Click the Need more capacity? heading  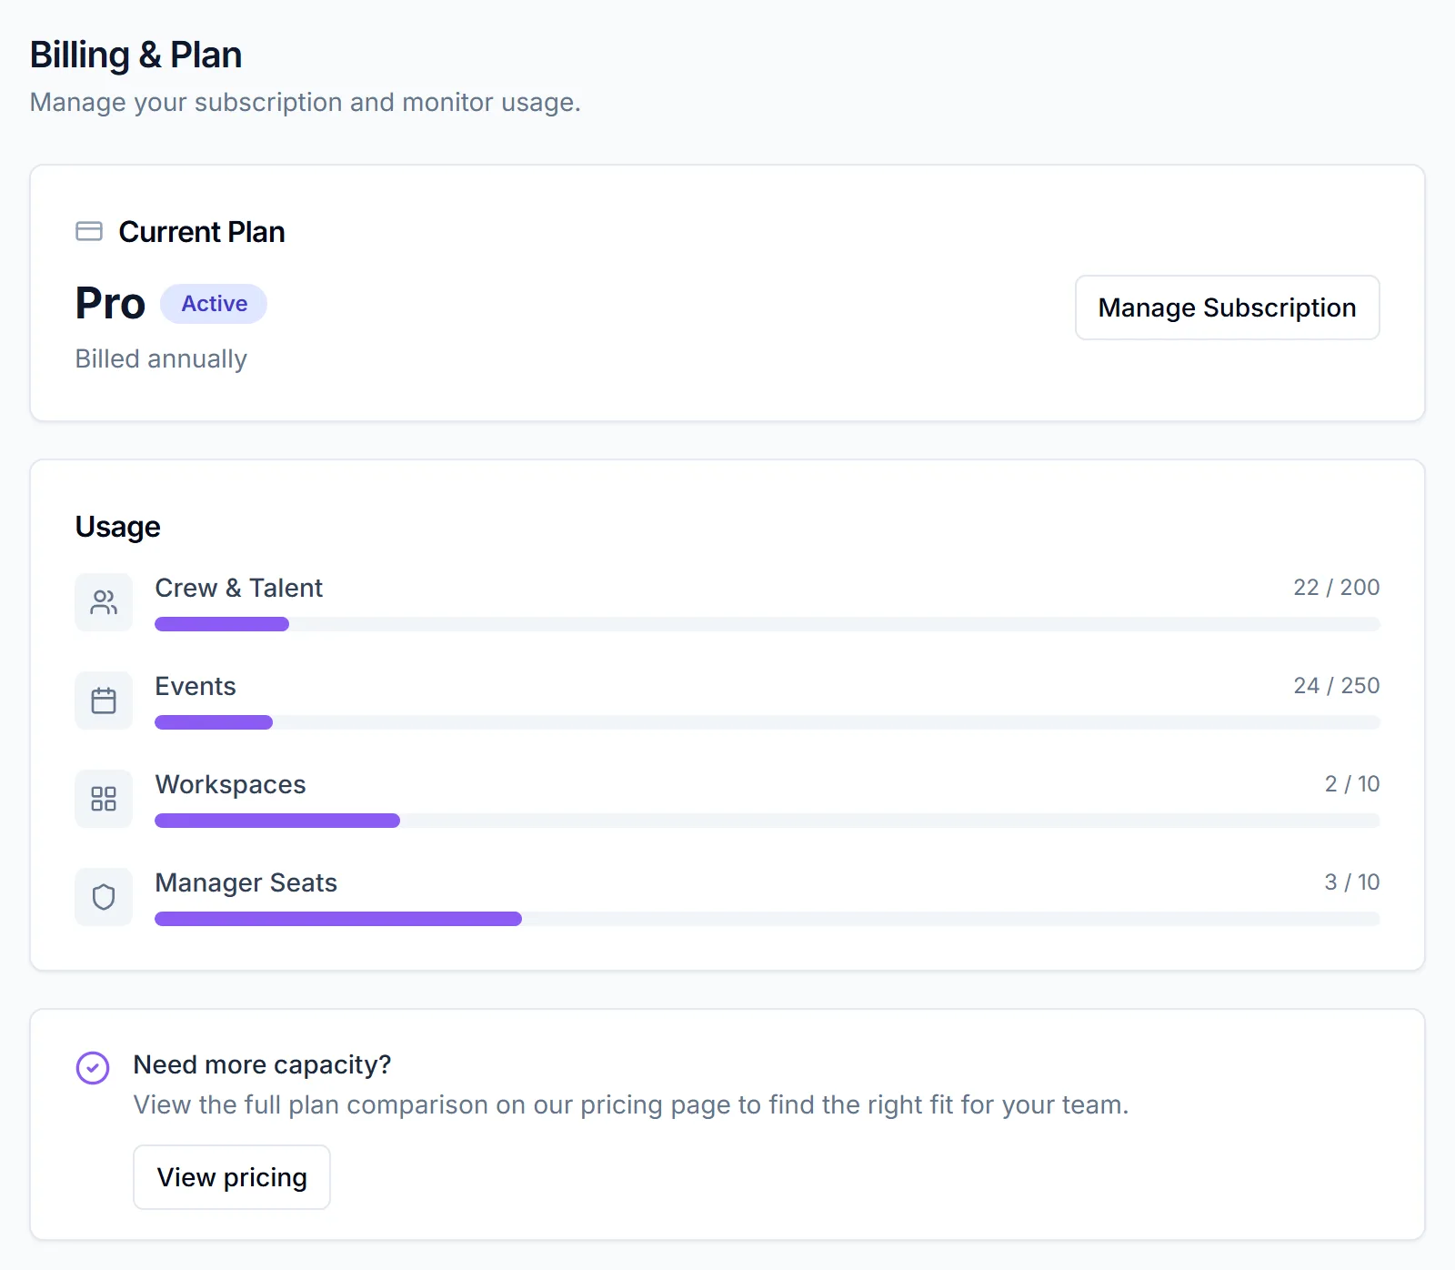[262, 1064]
